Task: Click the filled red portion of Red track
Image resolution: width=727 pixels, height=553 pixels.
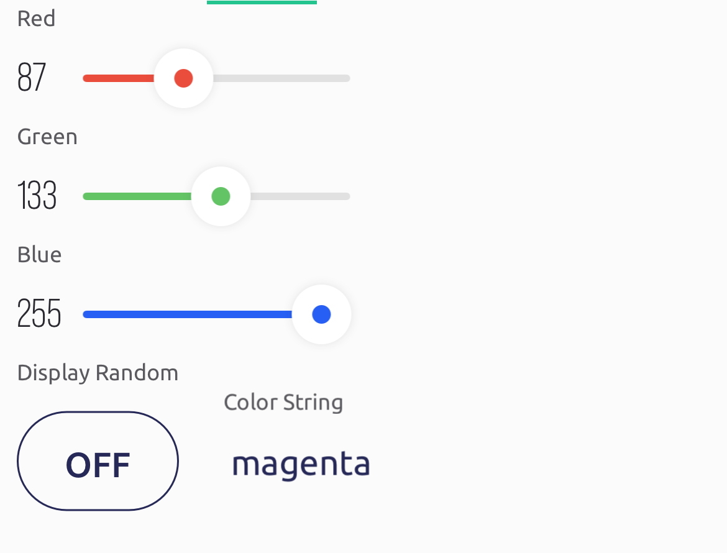Action: coord(119,78)
